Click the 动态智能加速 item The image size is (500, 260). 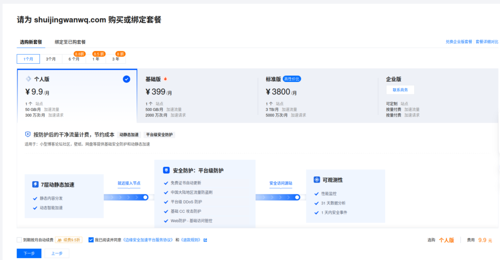(51, 208)
